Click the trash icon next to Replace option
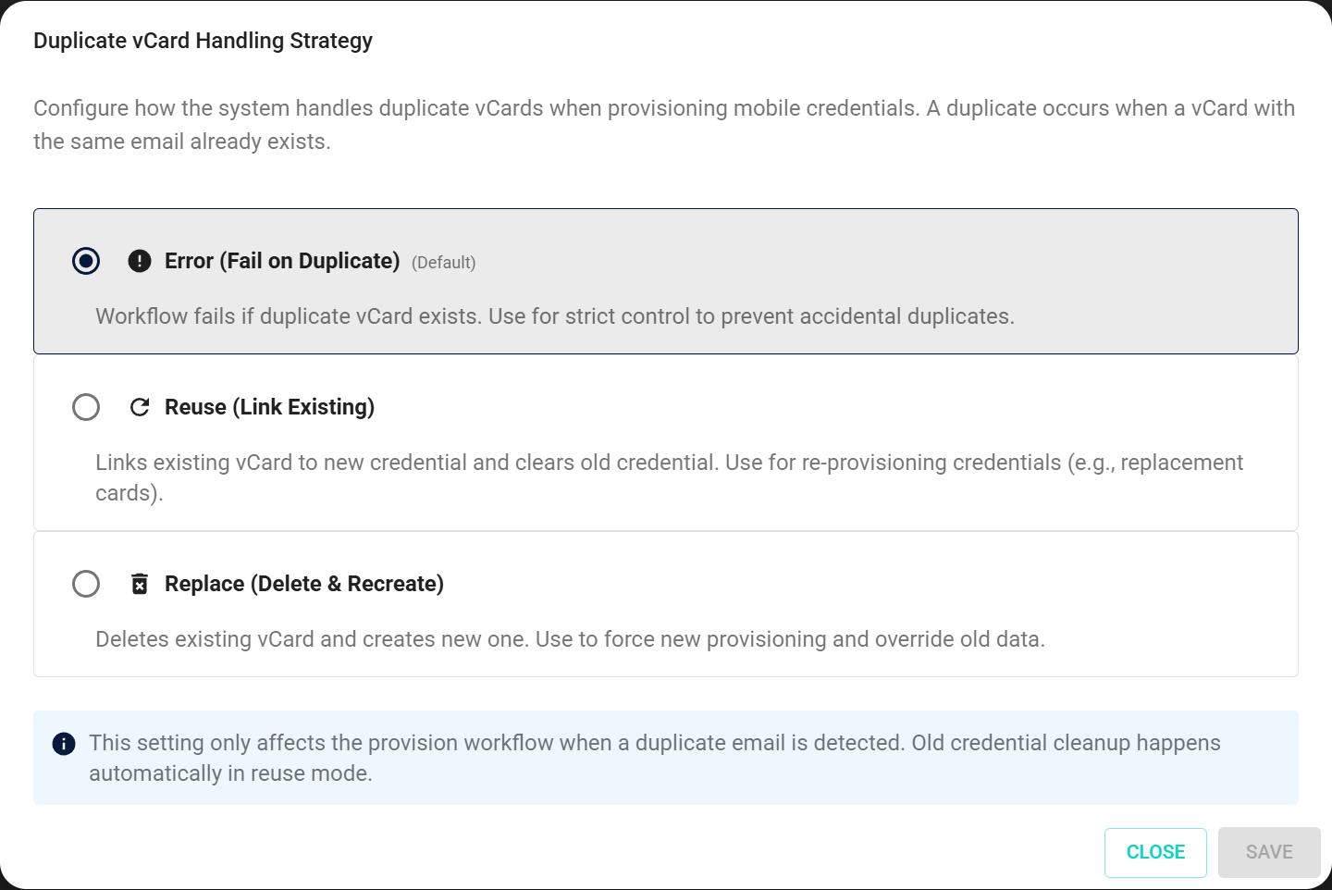The width and height of the screenshot is (1332, 890). [x=139, y=584]
